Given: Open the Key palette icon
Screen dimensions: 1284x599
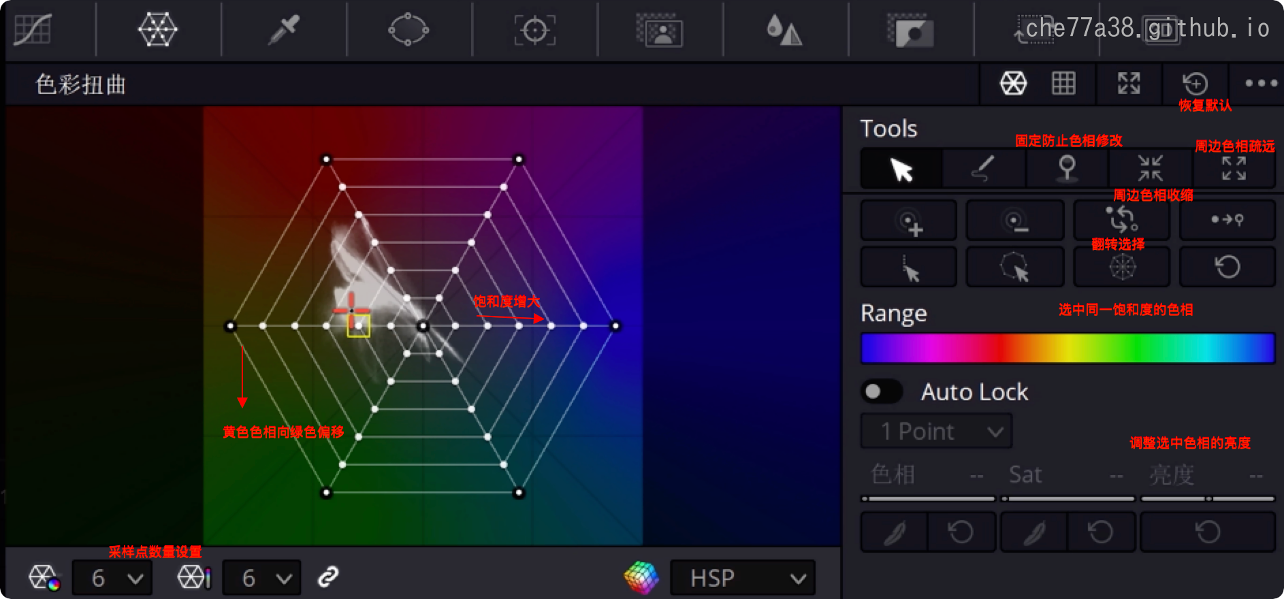Looking at the screenshot, I should pos(910,31).
